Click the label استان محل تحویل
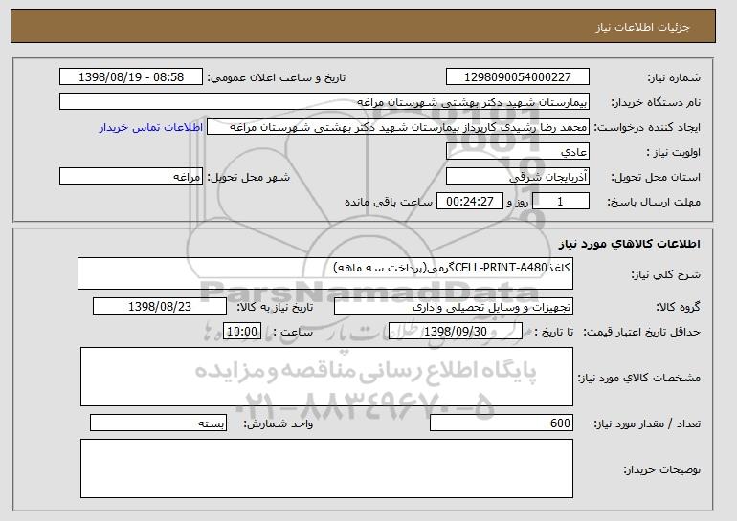The height and width of the screenshot is (521, 737). click(x=656, y=177)
